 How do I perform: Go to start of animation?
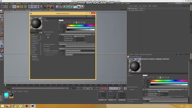point(78,88)
